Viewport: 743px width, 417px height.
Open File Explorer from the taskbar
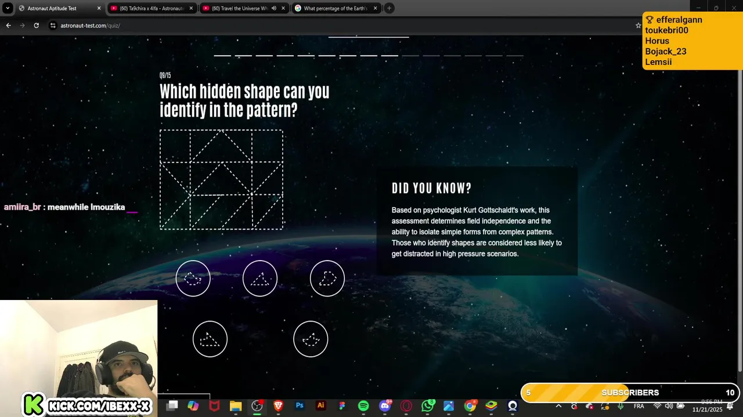[x=236, y=406]
